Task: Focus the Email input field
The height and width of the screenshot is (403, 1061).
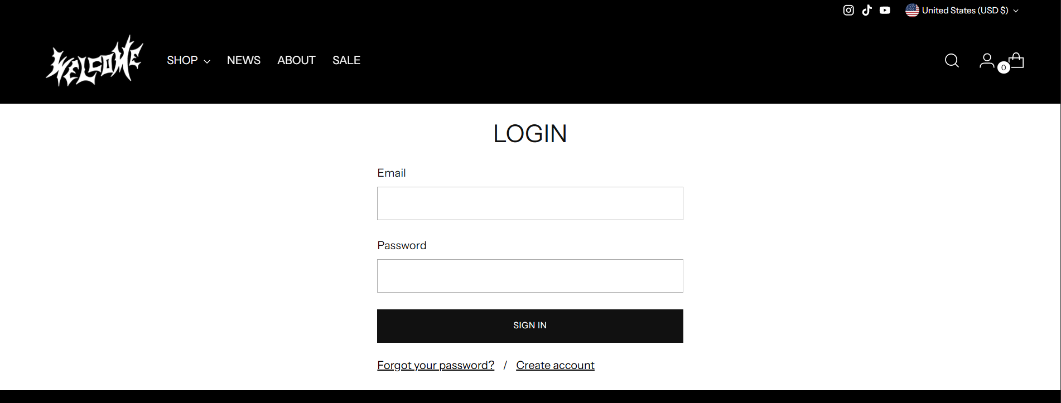Action: [x=530, y=203]
